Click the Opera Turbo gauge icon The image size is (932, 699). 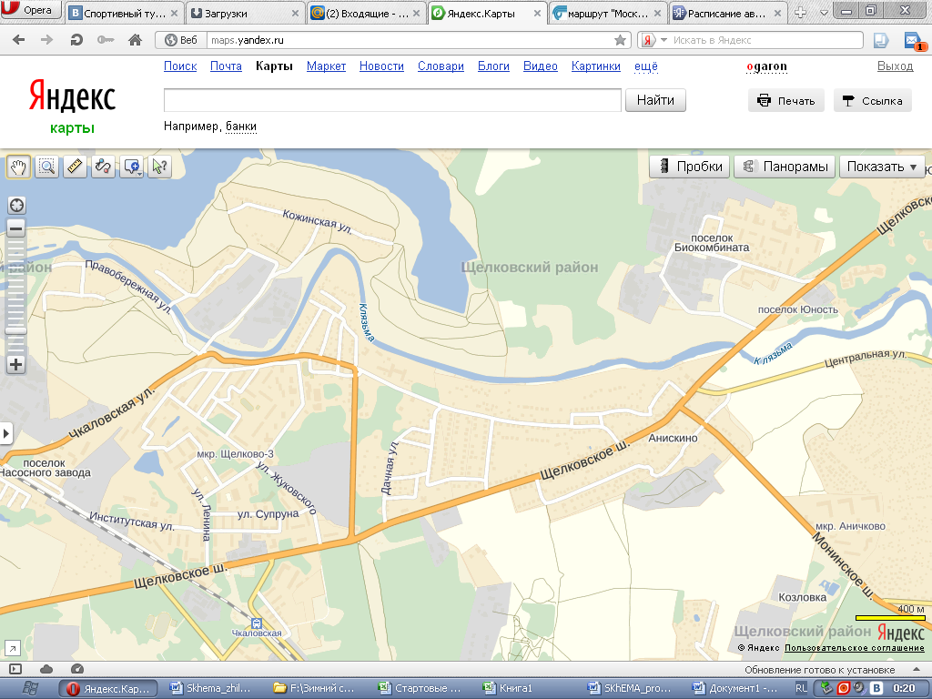pos(77,669)
